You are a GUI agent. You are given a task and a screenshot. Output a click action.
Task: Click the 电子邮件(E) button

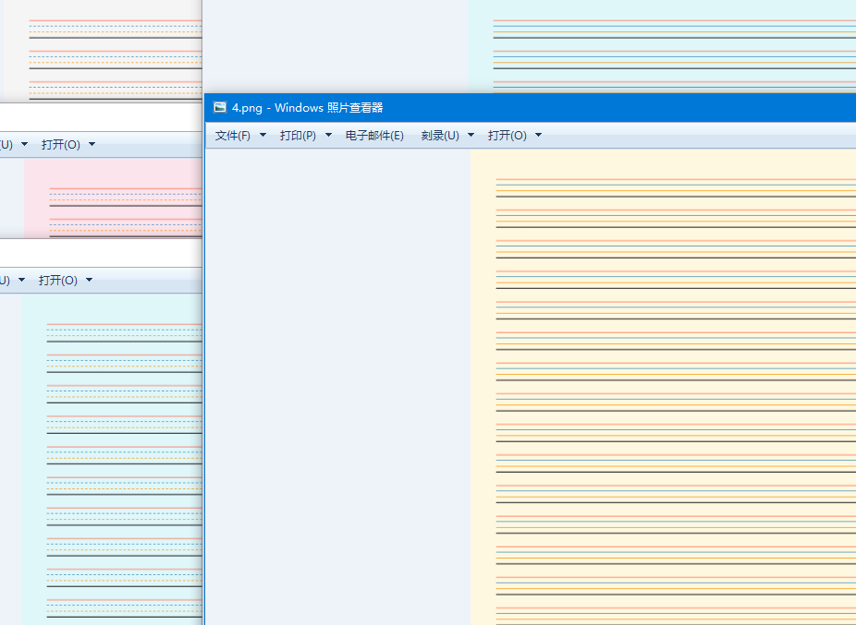[374, 136]
